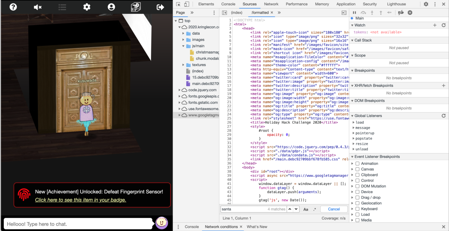Open the Page pane three-dot menu
Screen dimensions: 449x231
[x=214, y=13]
